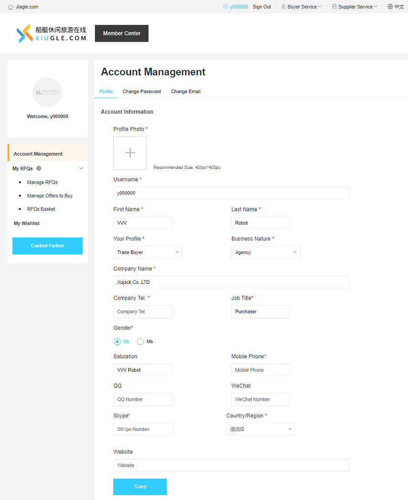Click the Jiagle.com home icon
408x500 pixels.
(x=10, y=7)
